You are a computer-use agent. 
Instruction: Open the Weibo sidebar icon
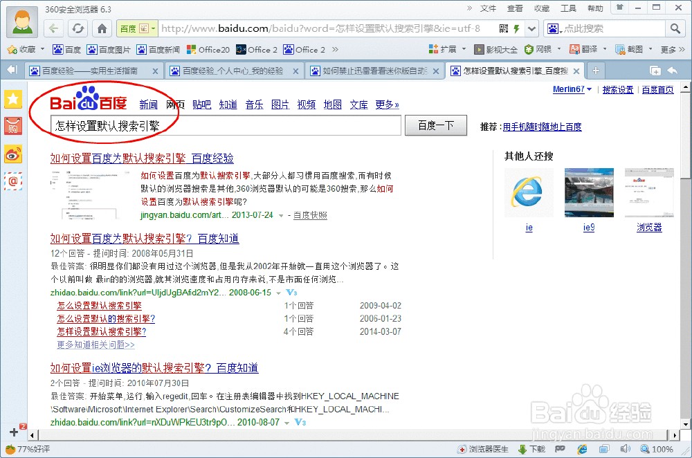point(13,154)
